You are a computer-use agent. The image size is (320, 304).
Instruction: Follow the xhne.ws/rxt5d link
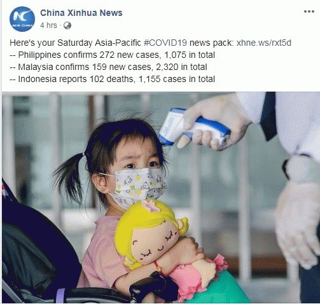tap(263, 43)
